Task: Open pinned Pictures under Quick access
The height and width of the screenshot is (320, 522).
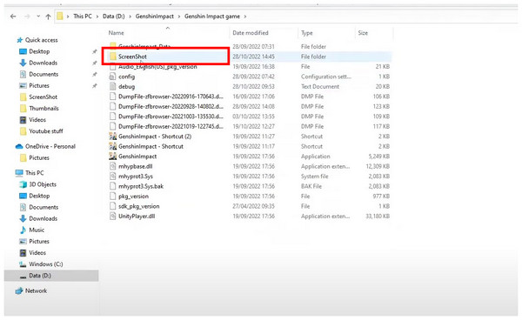Action: point(35,85)
